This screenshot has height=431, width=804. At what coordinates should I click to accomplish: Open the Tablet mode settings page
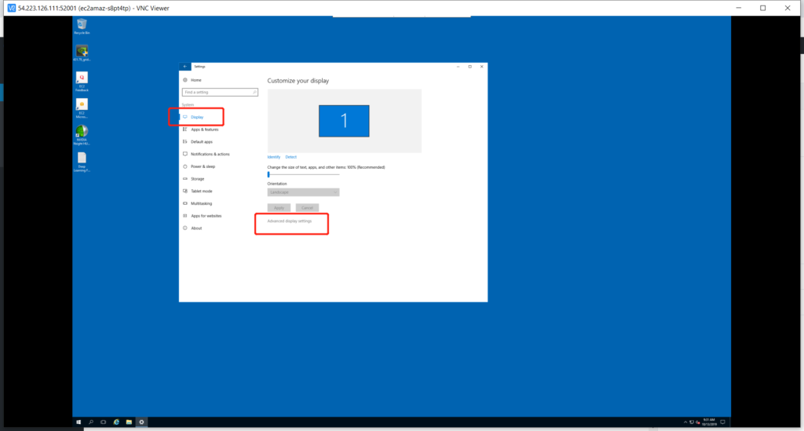(x=201, y=191)
